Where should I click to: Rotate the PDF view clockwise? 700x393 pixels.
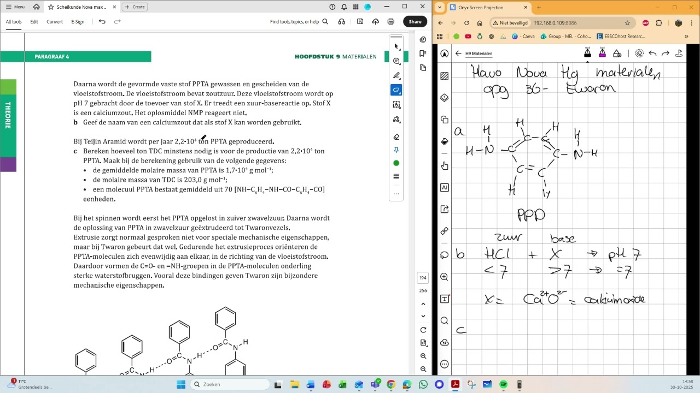pos(423,330)
